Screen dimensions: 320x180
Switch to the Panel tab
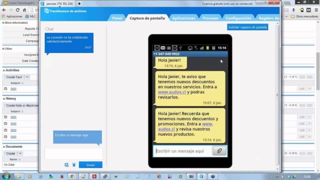coord(117,18)
